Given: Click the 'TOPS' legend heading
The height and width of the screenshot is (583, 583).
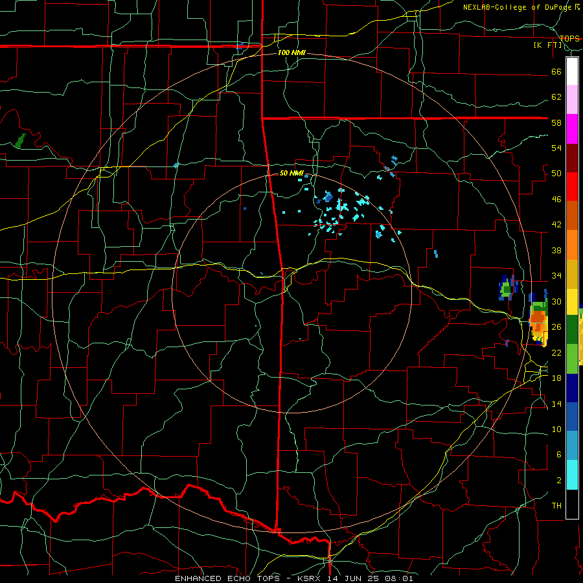Looking at the screenshot, I should pyautogui.click(x=569, y=39).
